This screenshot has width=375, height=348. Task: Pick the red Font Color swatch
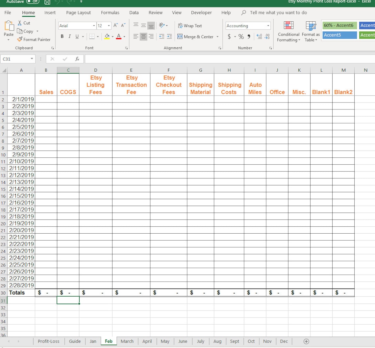pyautogui.click(x=118, y=36)
